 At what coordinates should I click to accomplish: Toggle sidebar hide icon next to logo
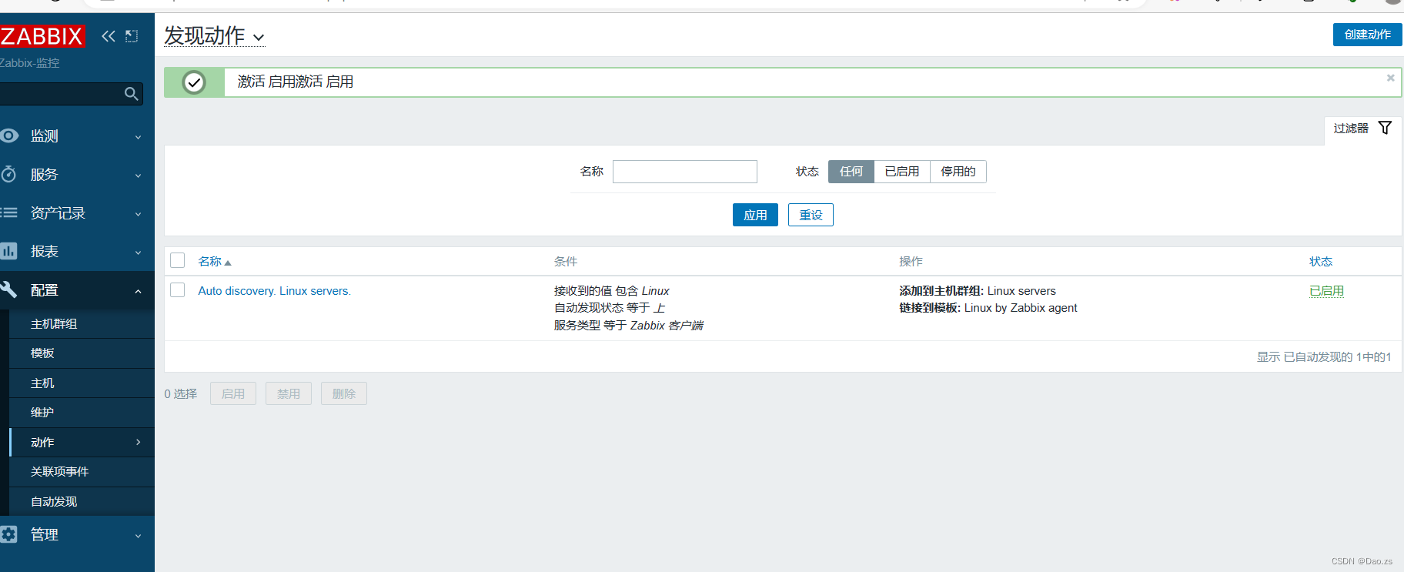point(132,36)
